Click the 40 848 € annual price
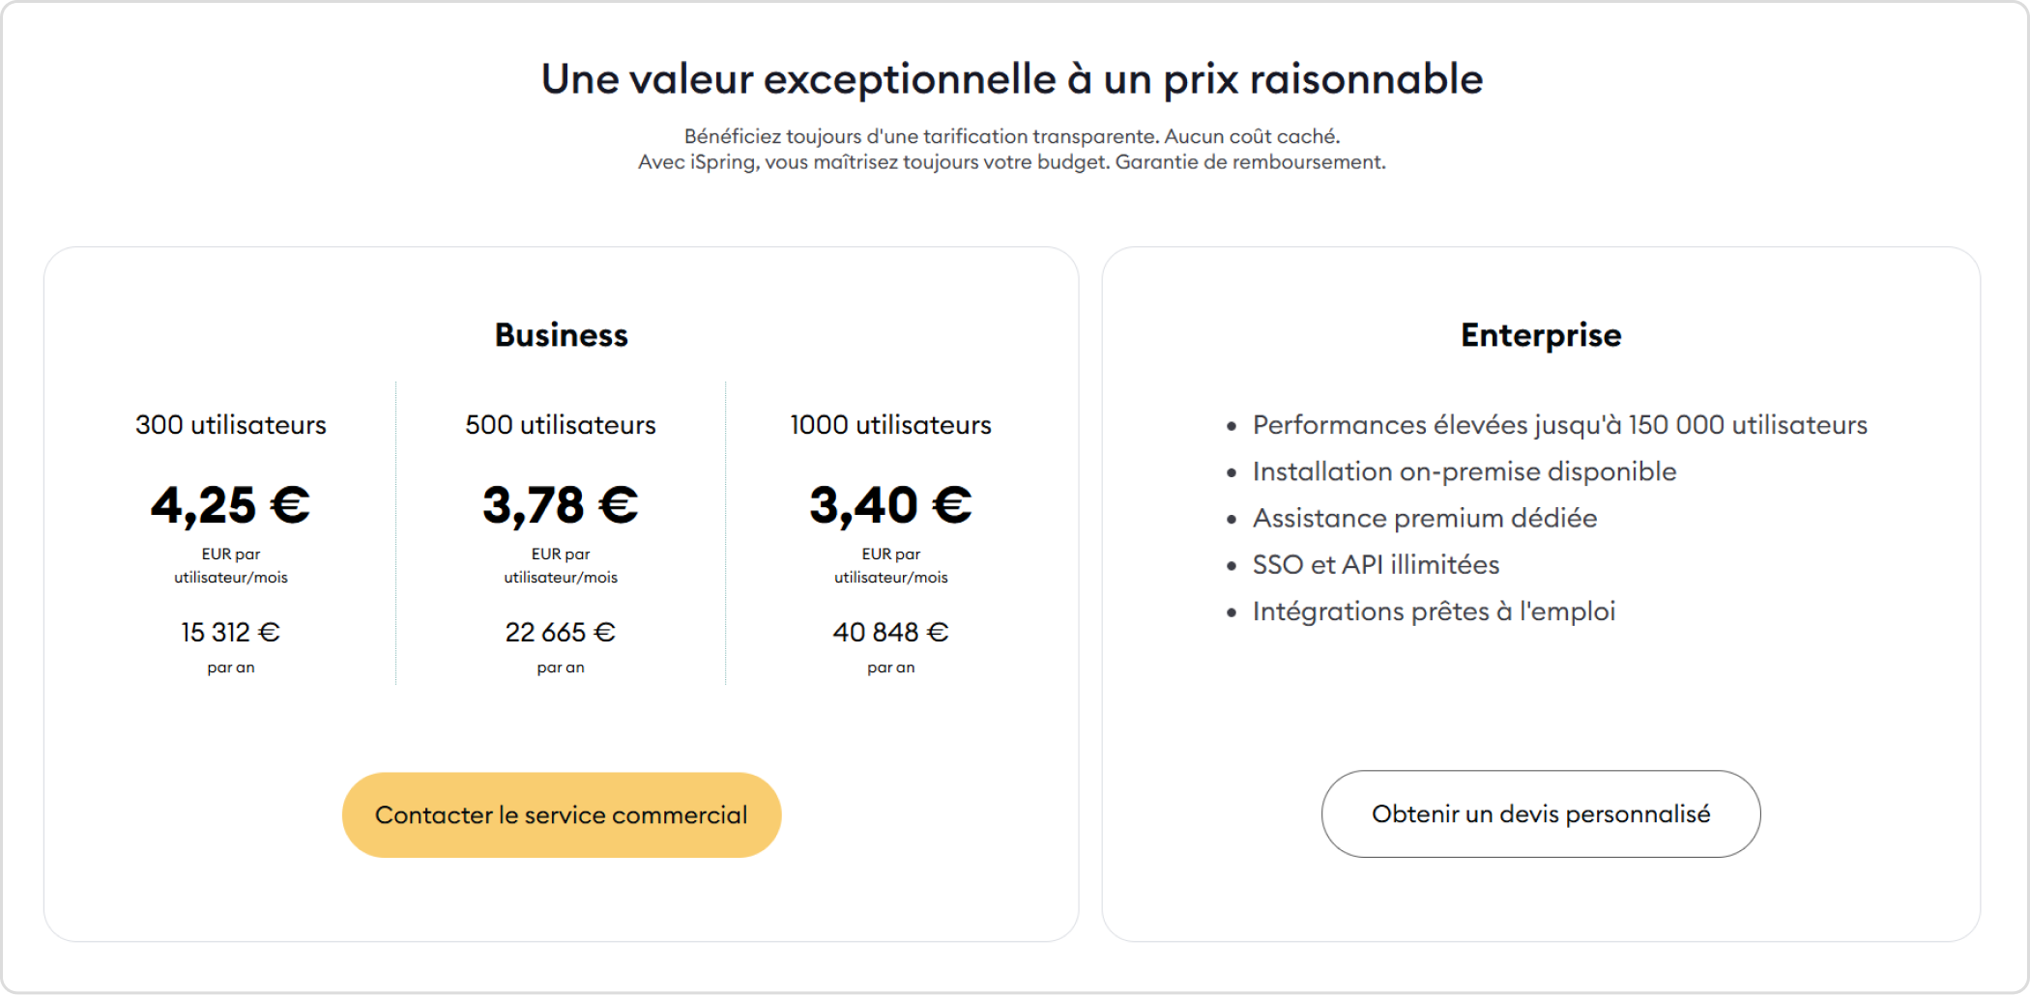 click(x=890, y=632)
